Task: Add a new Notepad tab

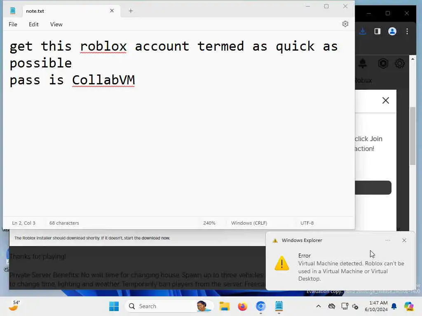Action: pyautogui.click(x=131, y=11)
